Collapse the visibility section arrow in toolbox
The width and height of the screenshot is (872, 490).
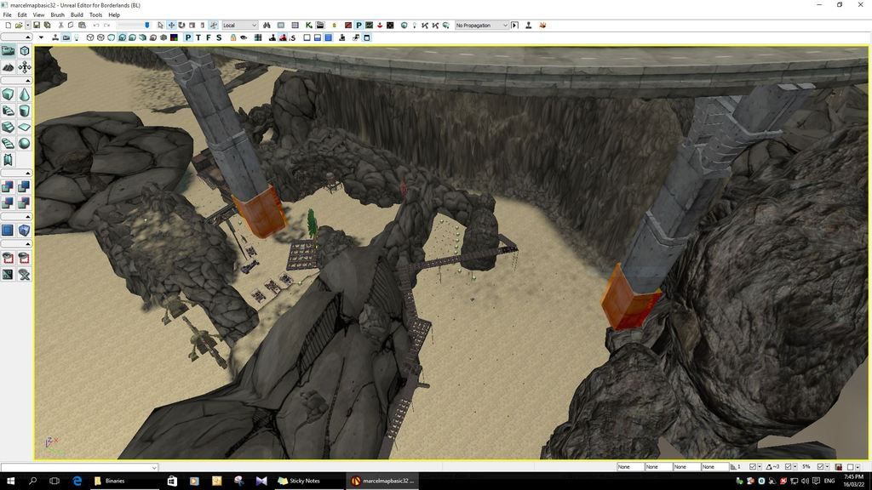(28, 244)
